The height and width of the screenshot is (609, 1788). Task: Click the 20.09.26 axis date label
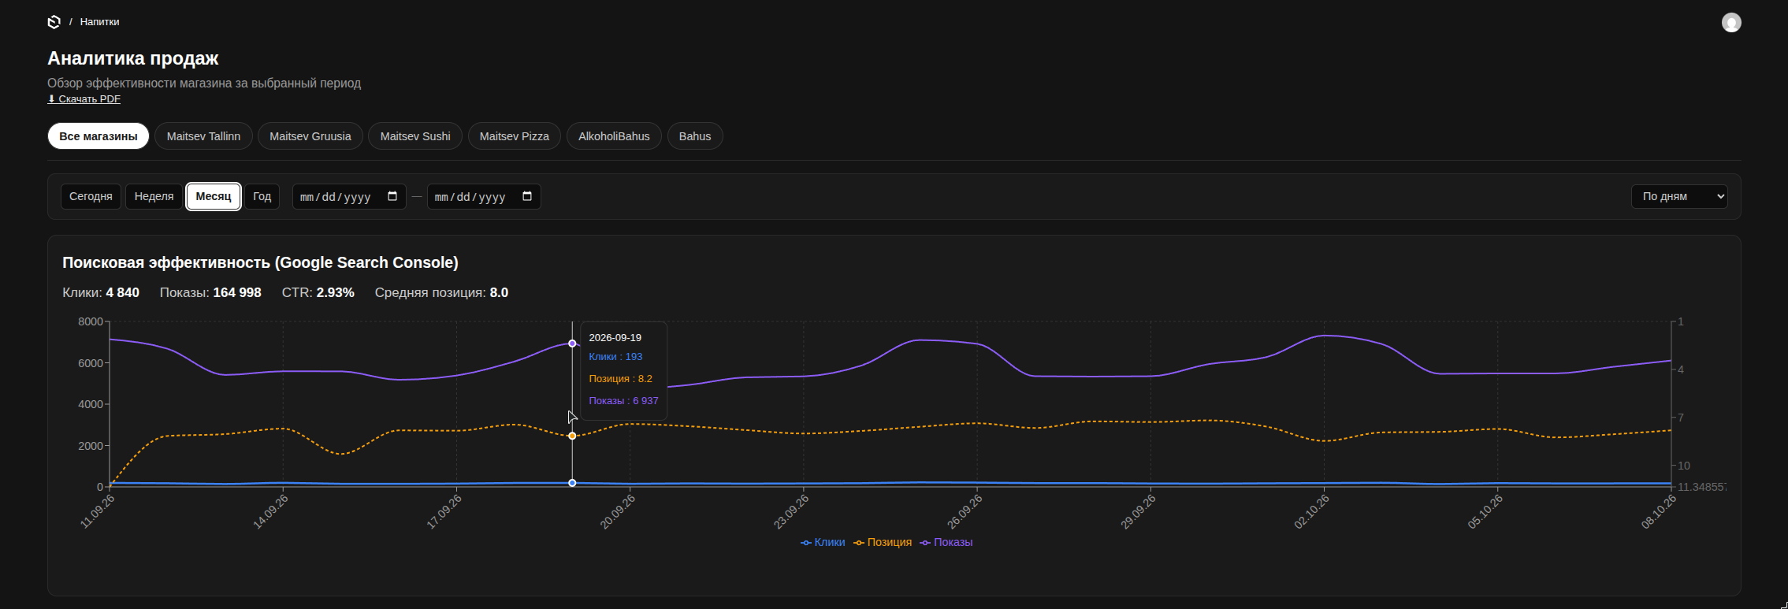click(618, 512)
